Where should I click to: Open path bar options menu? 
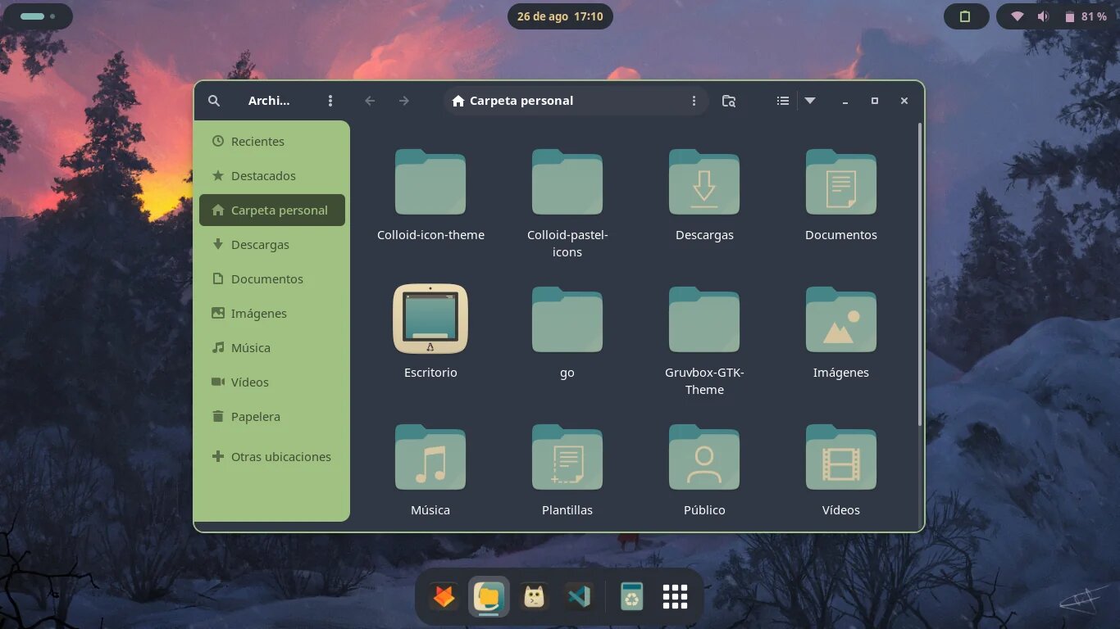pos(694,101)
